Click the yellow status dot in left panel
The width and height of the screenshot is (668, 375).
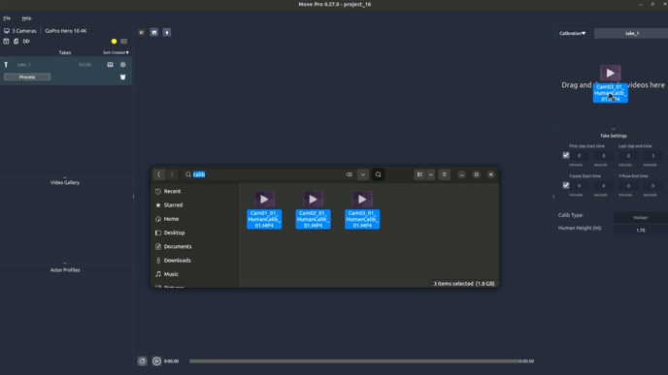tap(114, 42)
